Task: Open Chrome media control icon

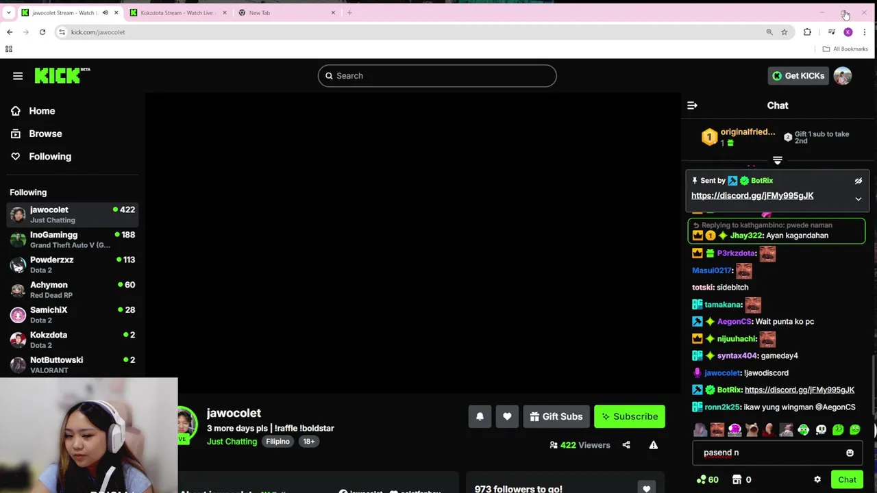Action: click(x=831, y=32)
